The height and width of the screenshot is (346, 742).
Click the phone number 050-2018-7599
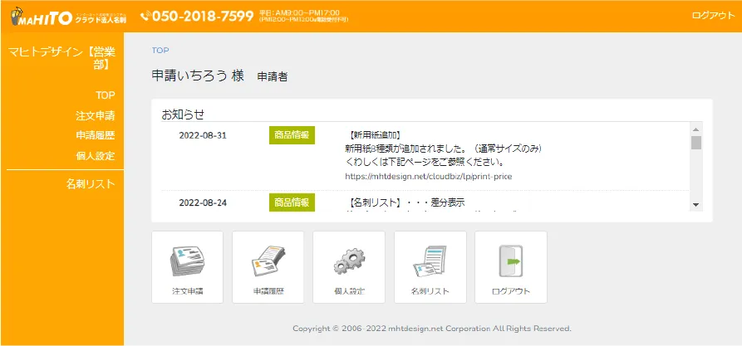[x=204, y=16]
